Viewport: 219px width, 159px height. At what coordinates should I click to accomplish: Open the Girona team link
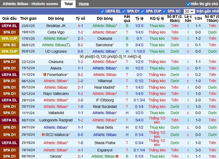(55, 156)
